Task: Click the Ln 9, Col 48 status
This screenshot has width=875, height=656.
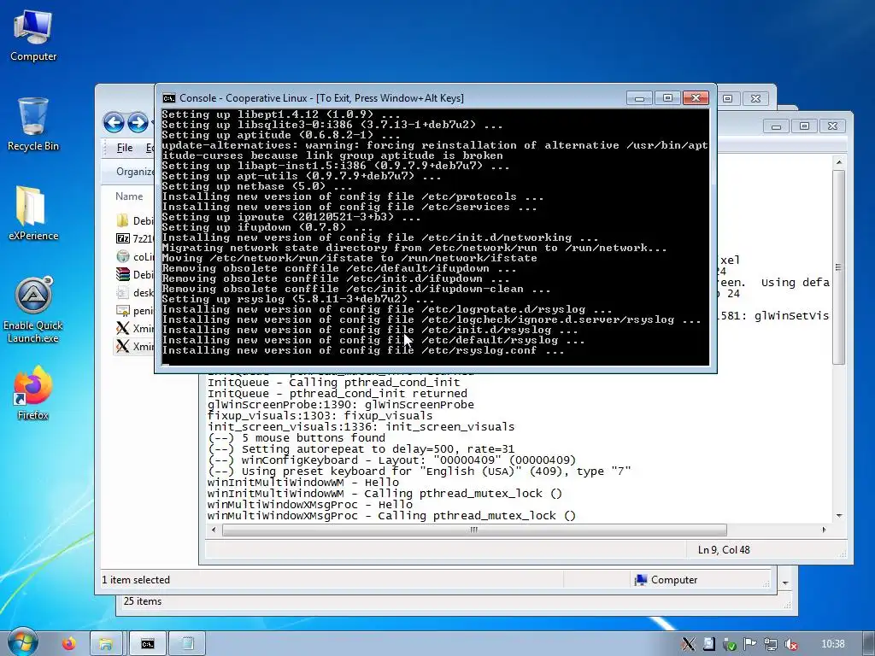Action: 724,550
